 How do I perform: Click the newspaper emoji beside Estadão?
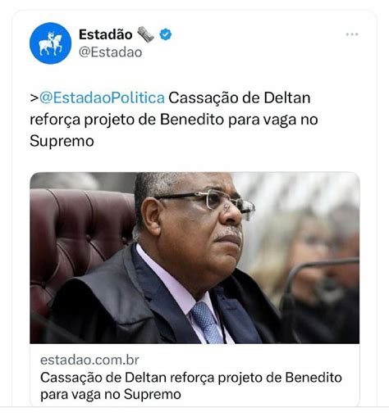point(146,34)
